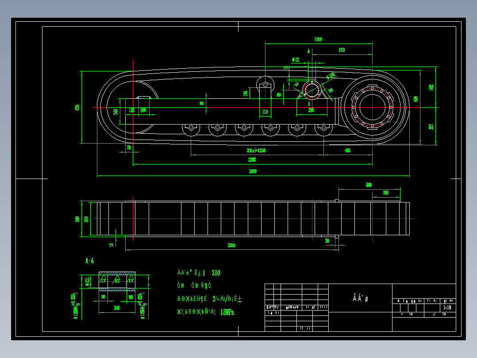Click the 250x5=1250 roller spacing dimension
This screenshot has height=358, width=477.
(x=256, y=151)
